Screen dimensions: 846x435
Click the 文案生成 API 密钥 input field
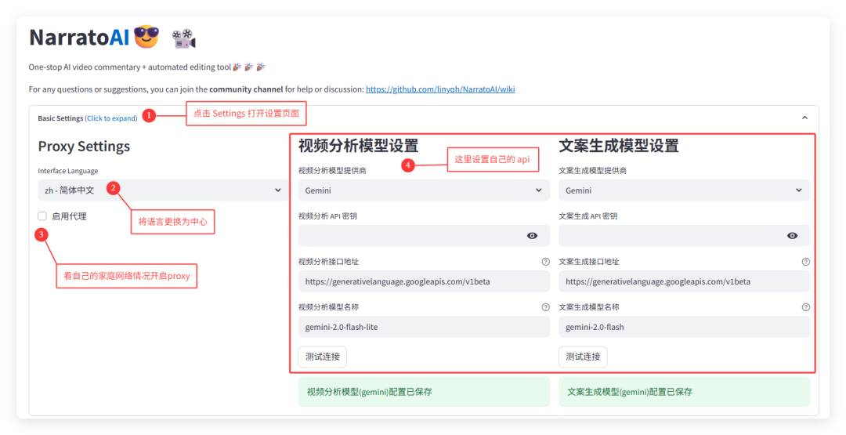[667, 236]
